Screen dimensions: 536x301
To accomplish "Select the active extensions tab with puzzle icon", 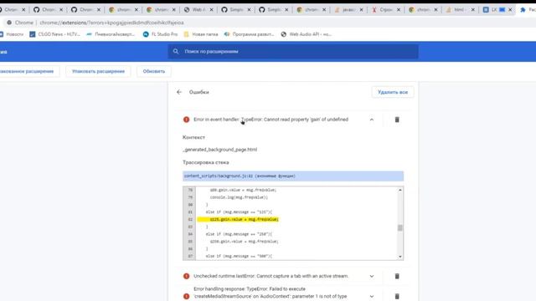I will [527, 10].
